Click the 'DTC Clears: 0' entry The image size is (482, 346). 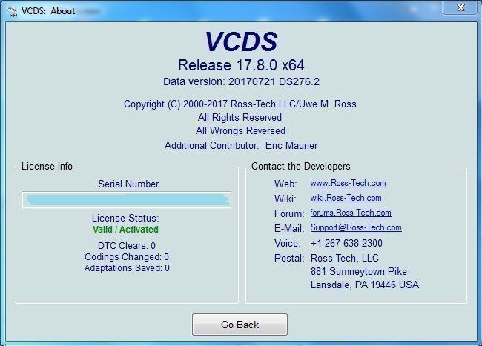pyautogui.click(x=127, y=245)
